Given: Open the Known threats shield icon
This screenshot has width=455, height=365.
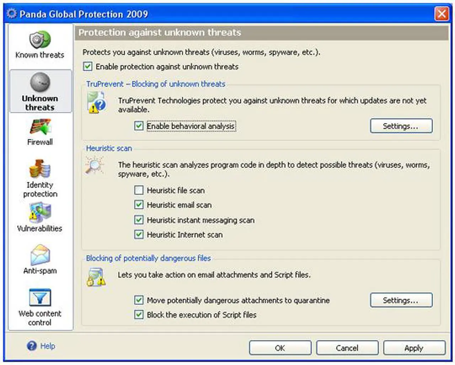Looking at the screenshot, I should tap(40, 39).
